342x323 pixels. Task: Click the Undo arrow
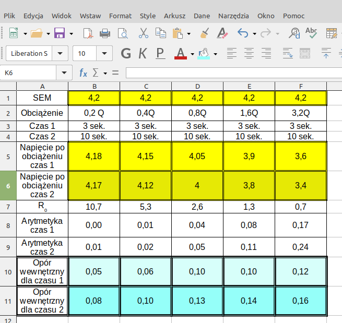243,33
